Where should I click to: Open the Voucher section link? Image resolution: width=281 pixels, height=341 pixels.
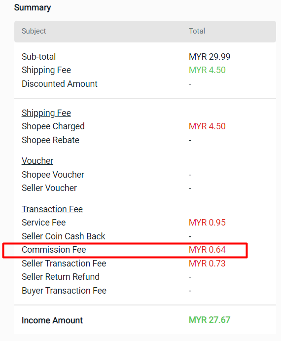click(37, 161)
